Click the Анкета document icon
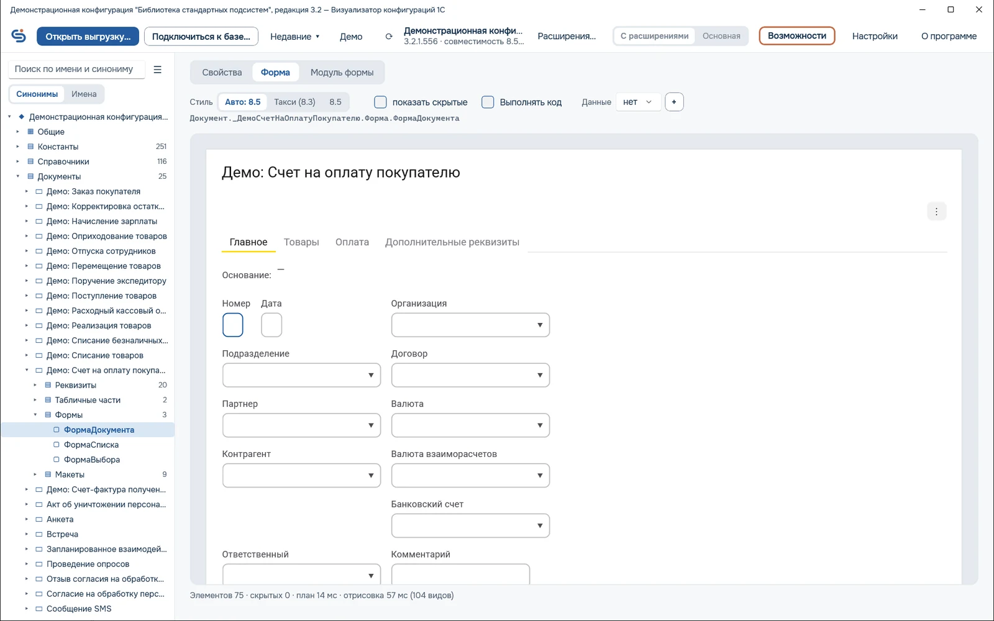Screen dimensions: 994x621 [39, 519]
